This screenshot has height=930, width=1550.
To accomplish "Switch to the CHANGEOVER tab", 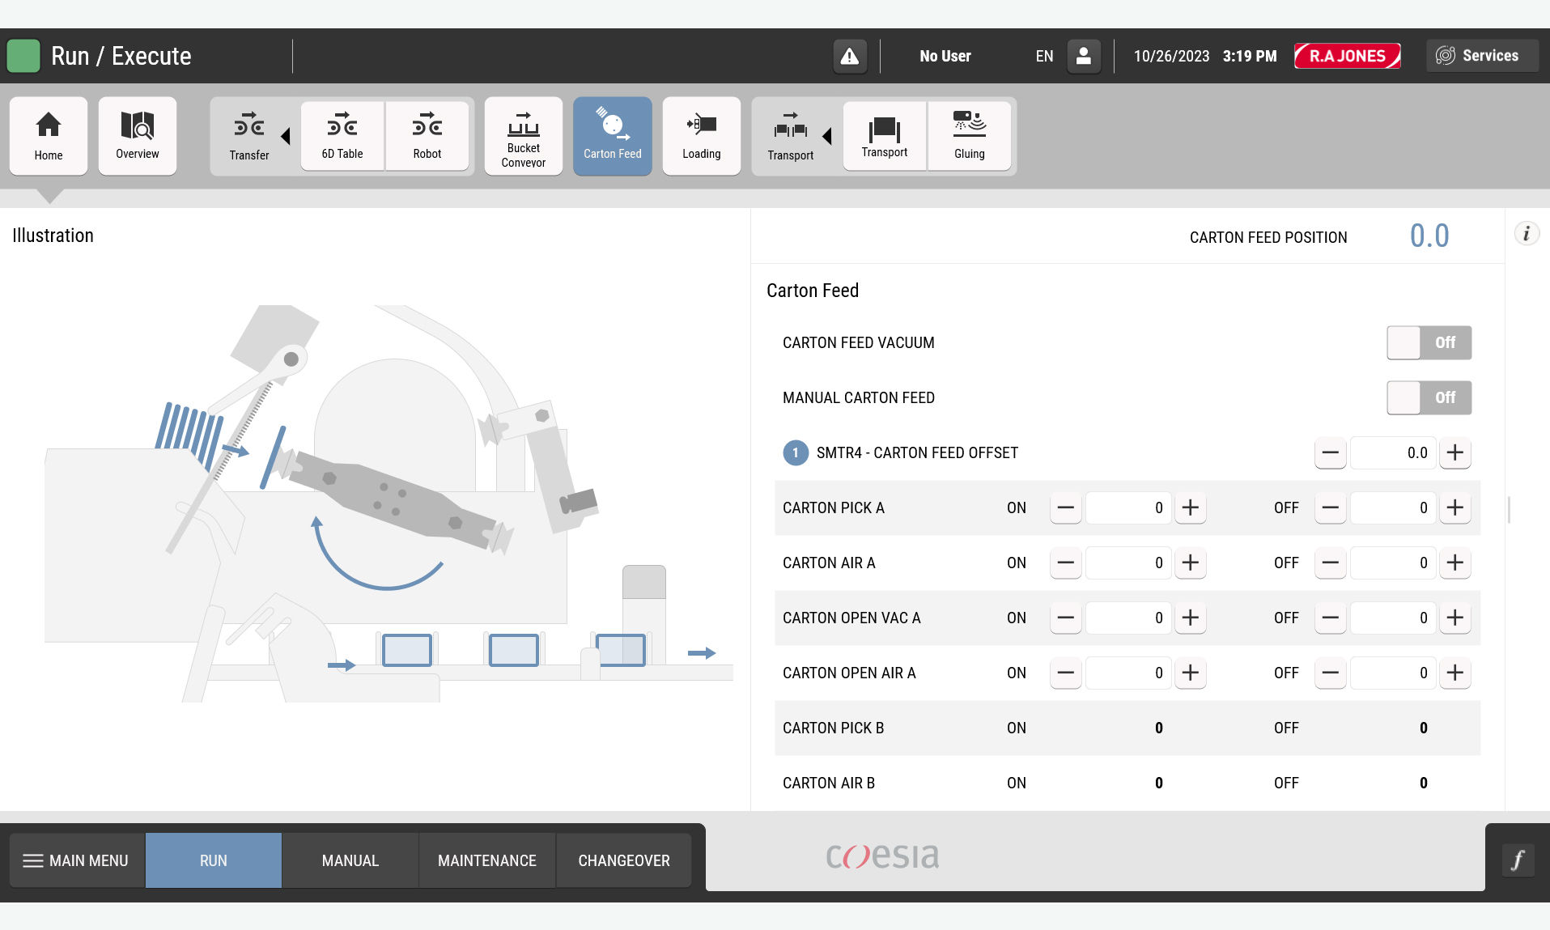I will click(623, 860).
